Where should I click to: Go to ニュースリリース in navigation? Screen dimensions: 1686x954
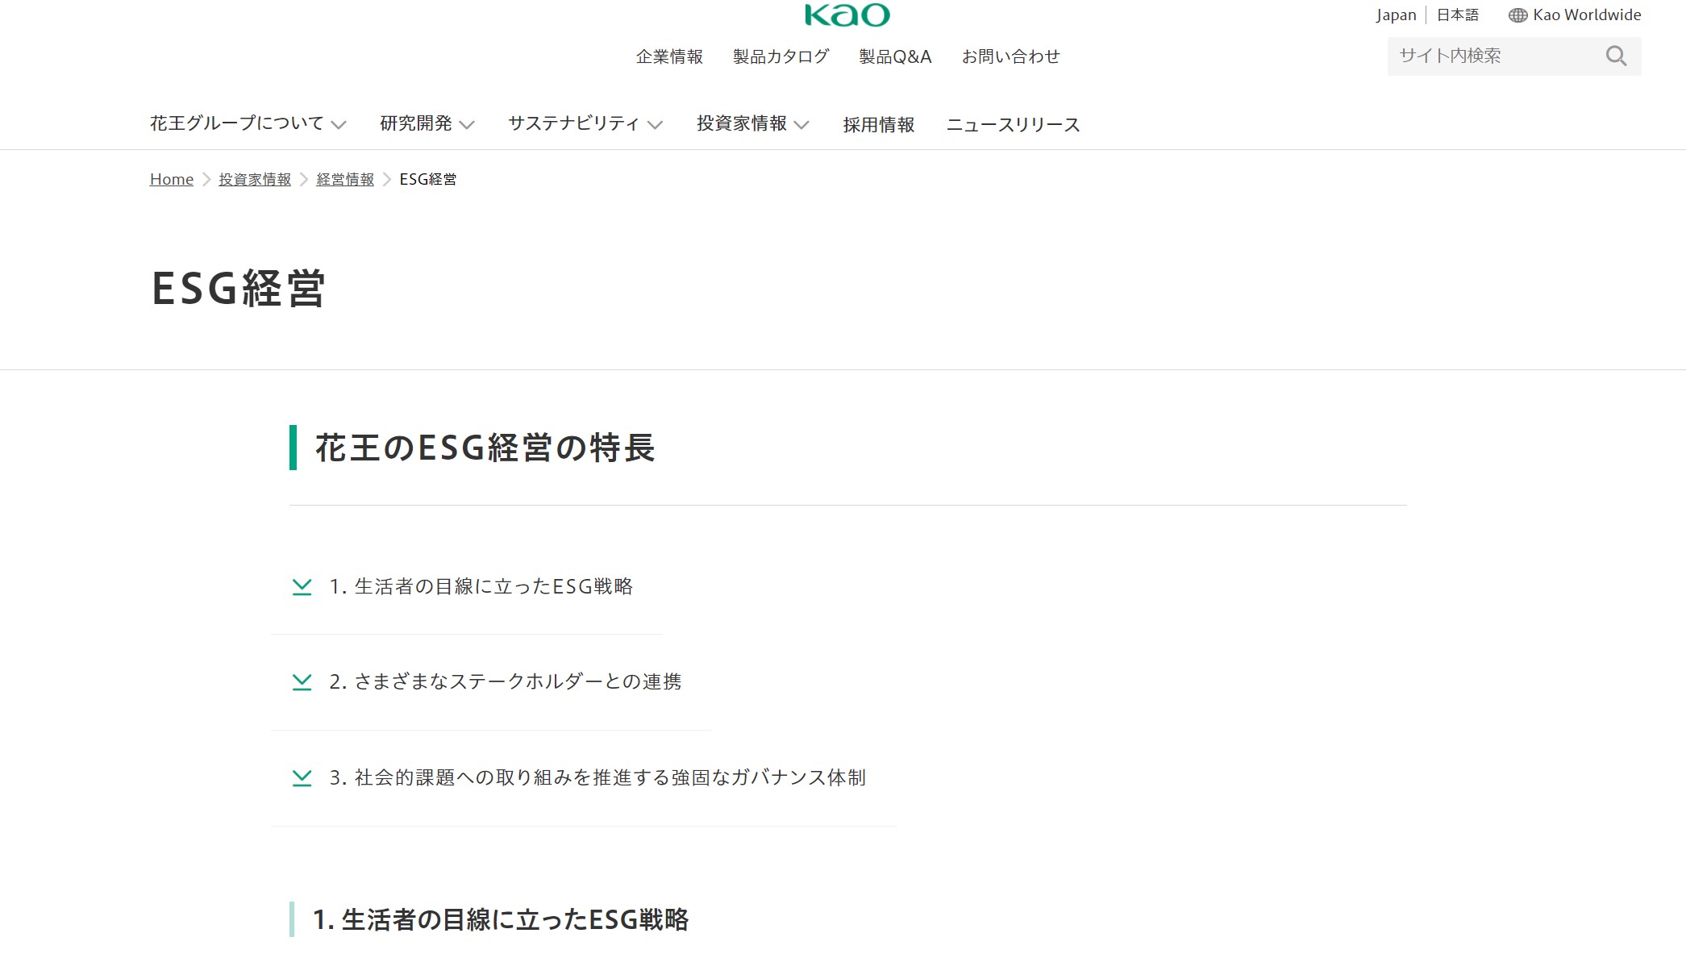[x=1013, y=125]
